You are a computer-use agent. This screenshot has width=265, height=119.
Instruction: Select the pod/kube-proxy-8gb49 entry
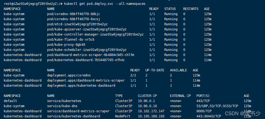click(66, 45)
